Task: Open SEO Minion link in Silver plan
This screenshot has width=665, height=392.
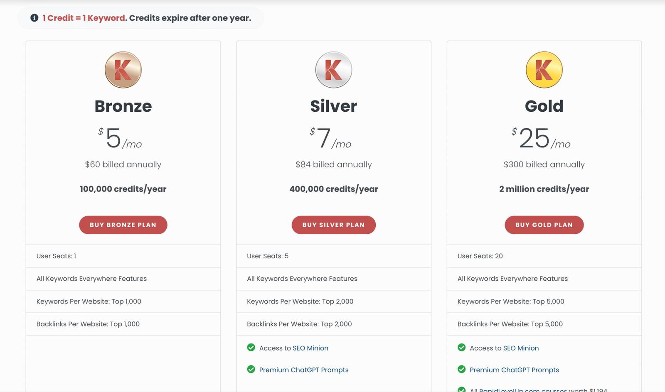Action: point(310,348)
